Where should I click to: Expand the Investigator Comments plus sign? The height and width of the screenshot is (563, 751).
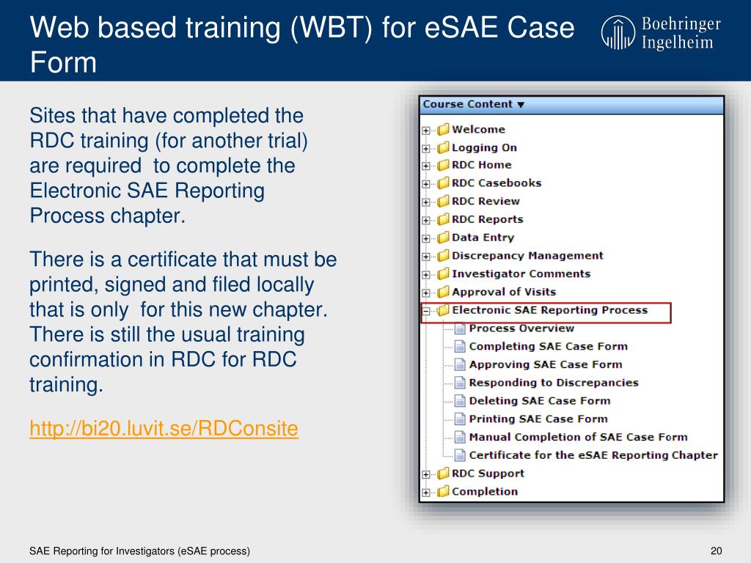point(426,275)
